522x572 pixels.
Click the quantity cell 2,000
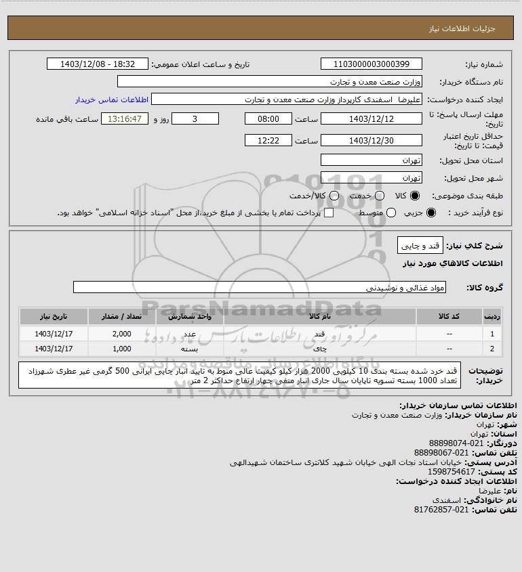point(121,334)
